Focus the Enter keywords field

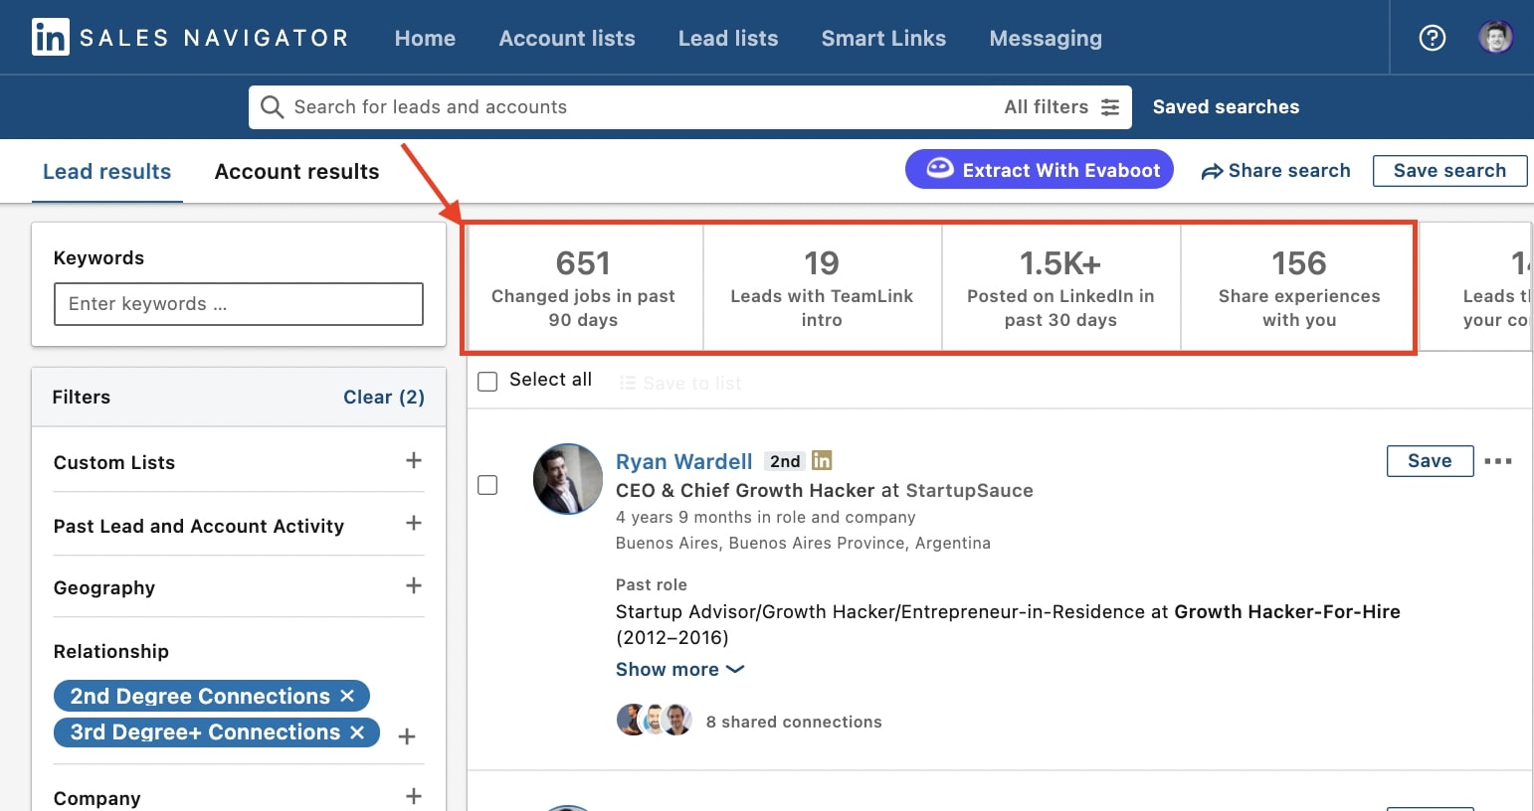click(239, 304)
